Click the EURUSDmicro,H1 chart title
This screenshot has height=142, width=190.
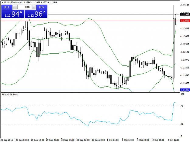13,2
